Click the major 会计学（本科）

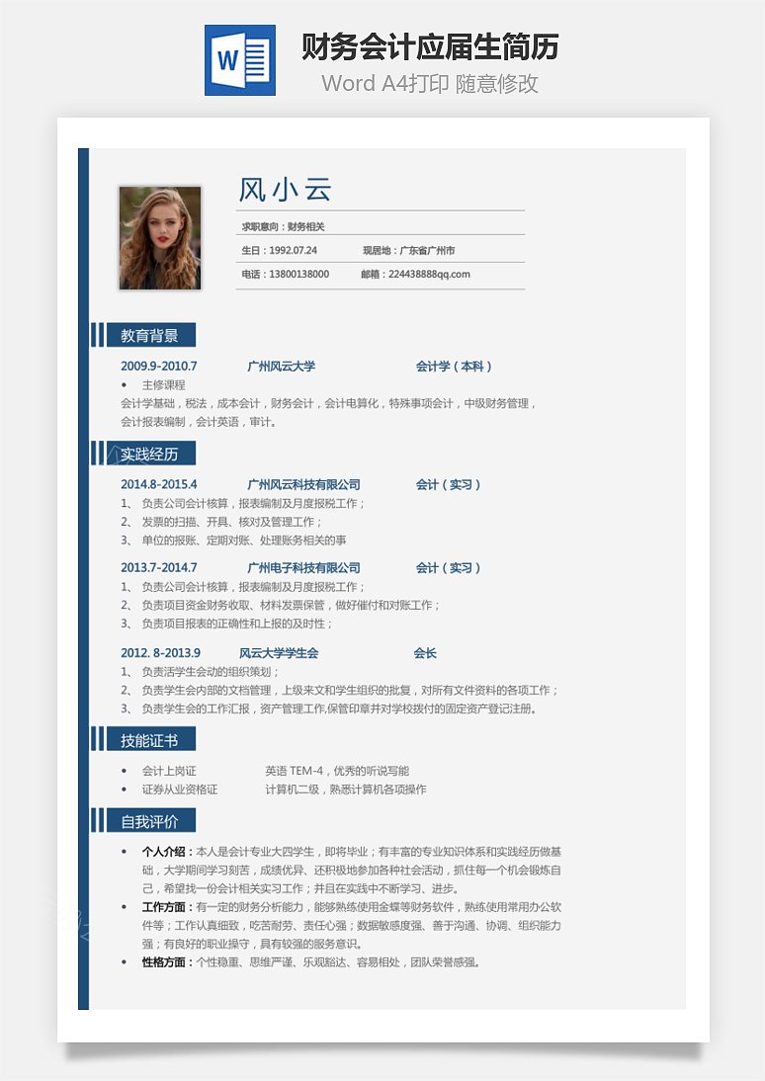tap(454, 366)
